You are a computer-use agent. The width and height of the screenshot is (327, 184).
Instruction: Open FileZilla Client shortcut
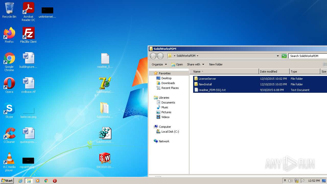pyautogui.click(x=28, y=35)
